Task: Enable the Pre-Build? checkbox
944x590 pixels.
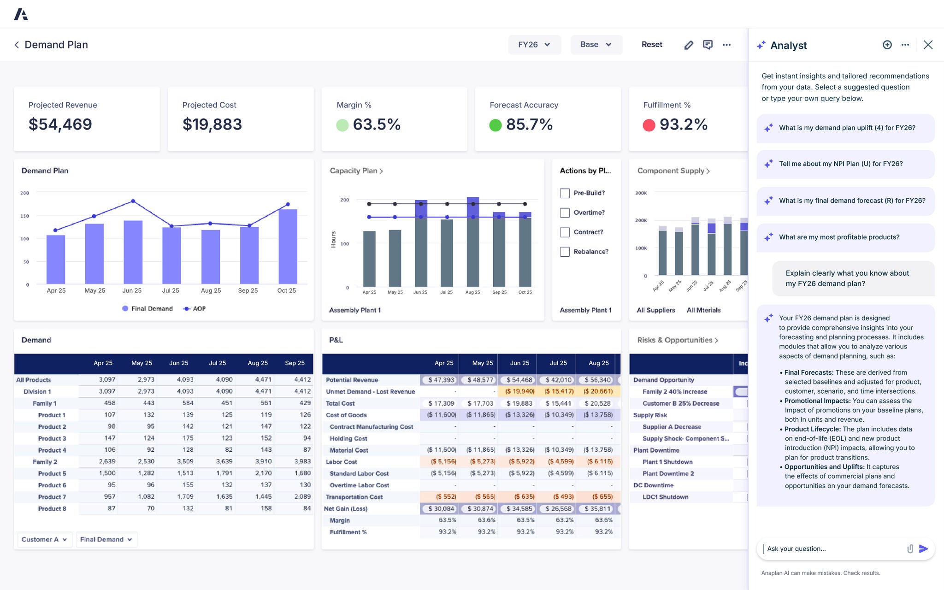Action: [x=565, y=193]
